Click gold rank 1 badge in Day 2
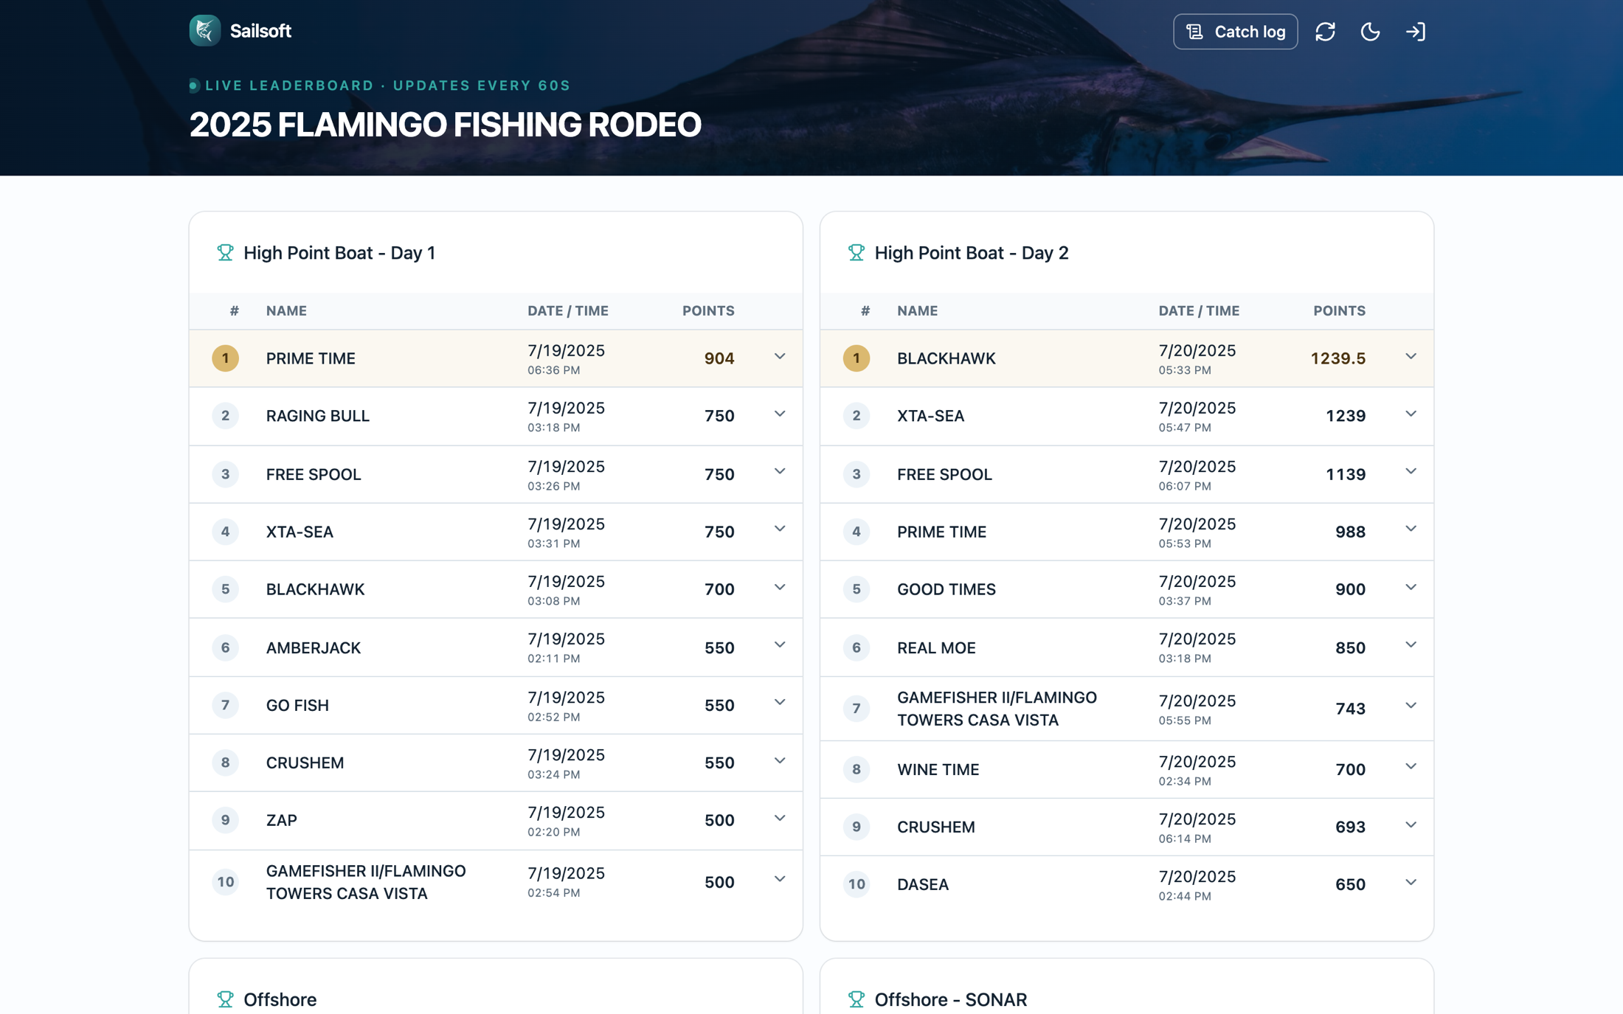This screenshot has width=1623, height=1014. click(856, 358)
